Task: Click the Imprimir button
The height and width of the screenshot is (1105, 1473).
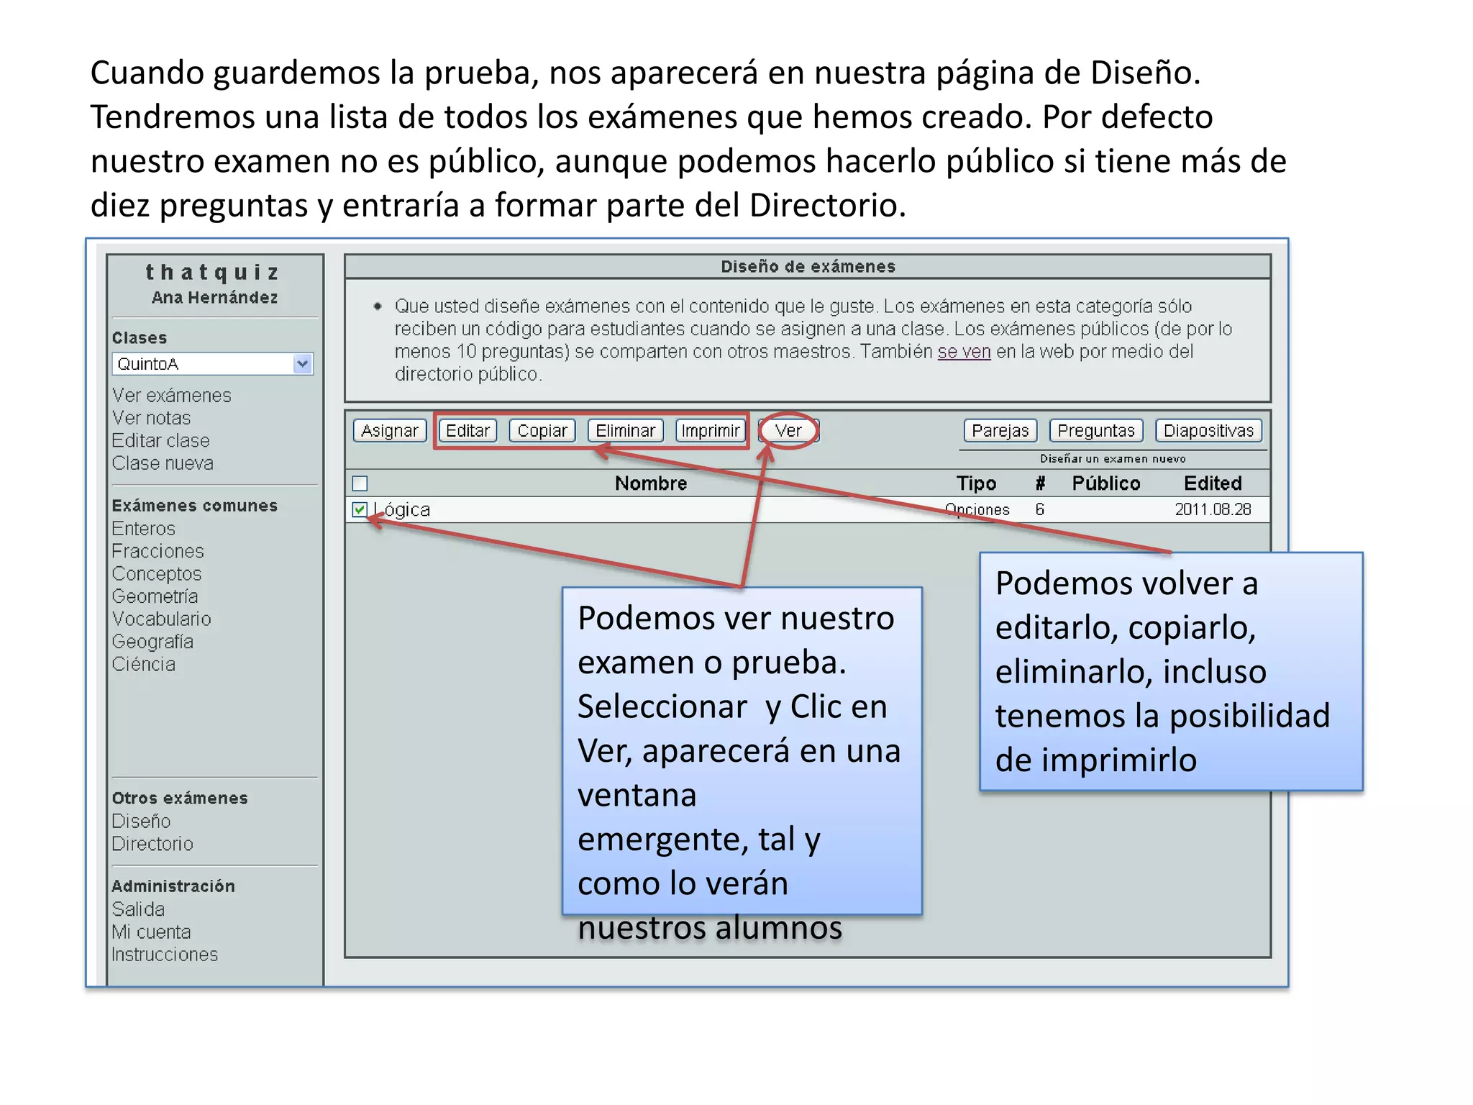Action: click(x=711, y=431)
